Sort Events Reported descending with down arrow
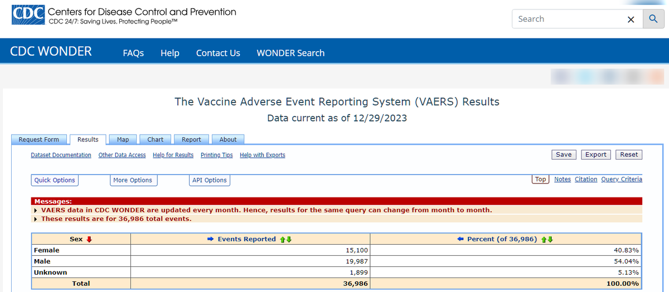This screenshot has width=669, height=292. pyautogui.click(x=289, y=239)
